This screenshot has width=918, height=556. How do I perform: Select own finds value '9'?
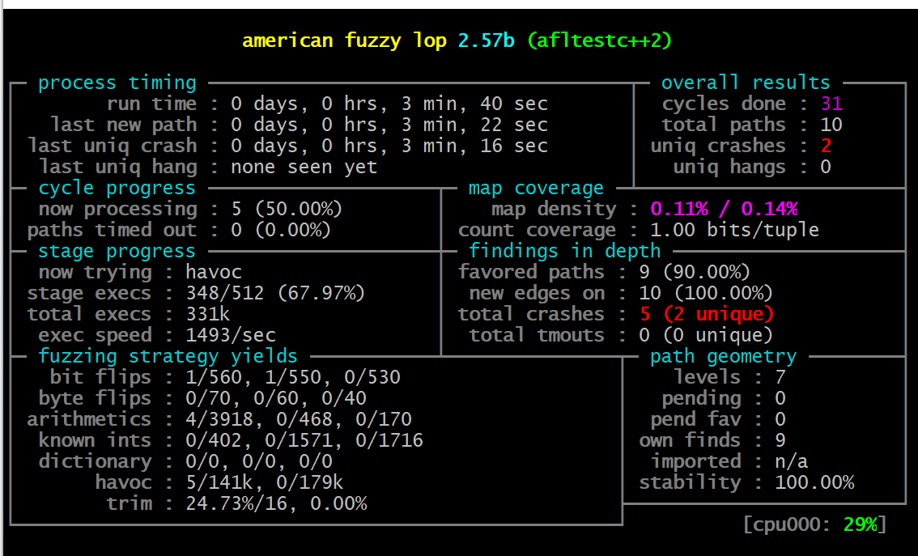coord(780,441)
